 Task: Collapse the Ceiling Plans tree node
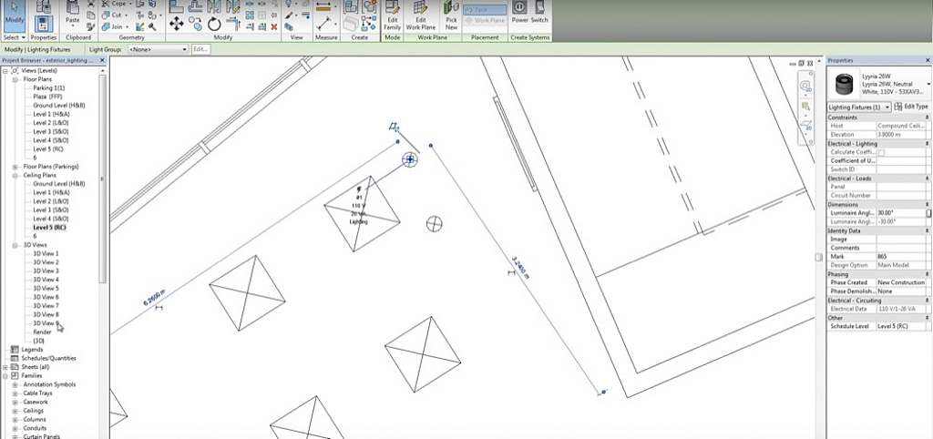pos(15,175)
